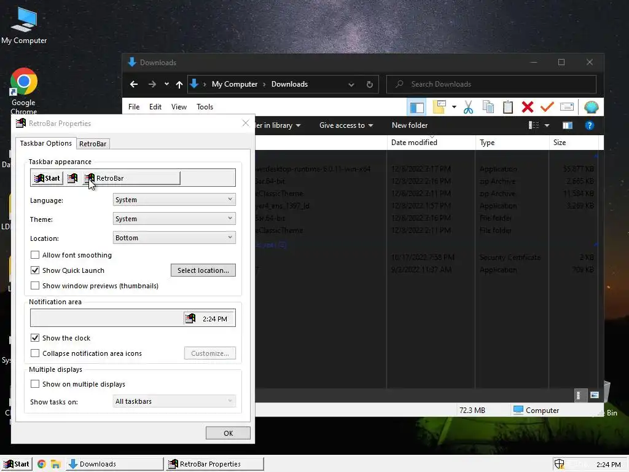This screenshot has width=629, height=472.
Task: Open the File menu
Action: [x=134, y=107]
